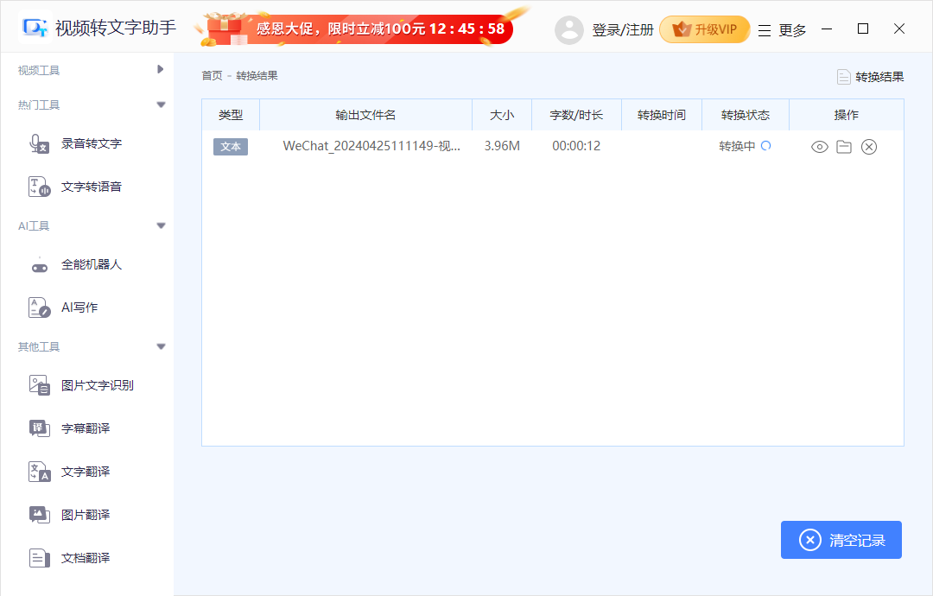Click the spinning 转换中 progress indicator
This screenshot has width=933, height=596.
(767, 146)
